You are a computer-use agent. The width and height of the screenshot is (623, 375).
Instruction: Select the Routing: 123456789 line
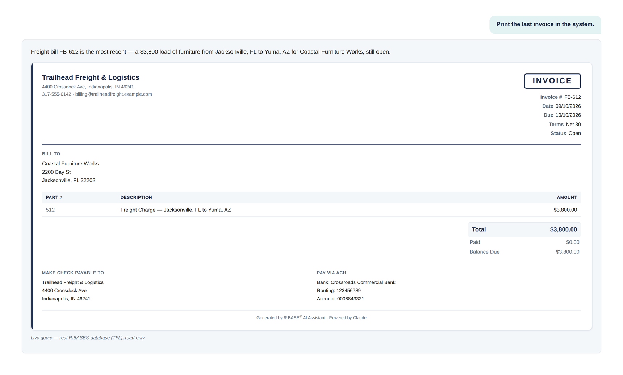click(x=339, y=291)
